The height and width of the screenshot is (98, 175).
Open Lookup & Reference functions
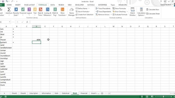(48, 12)
